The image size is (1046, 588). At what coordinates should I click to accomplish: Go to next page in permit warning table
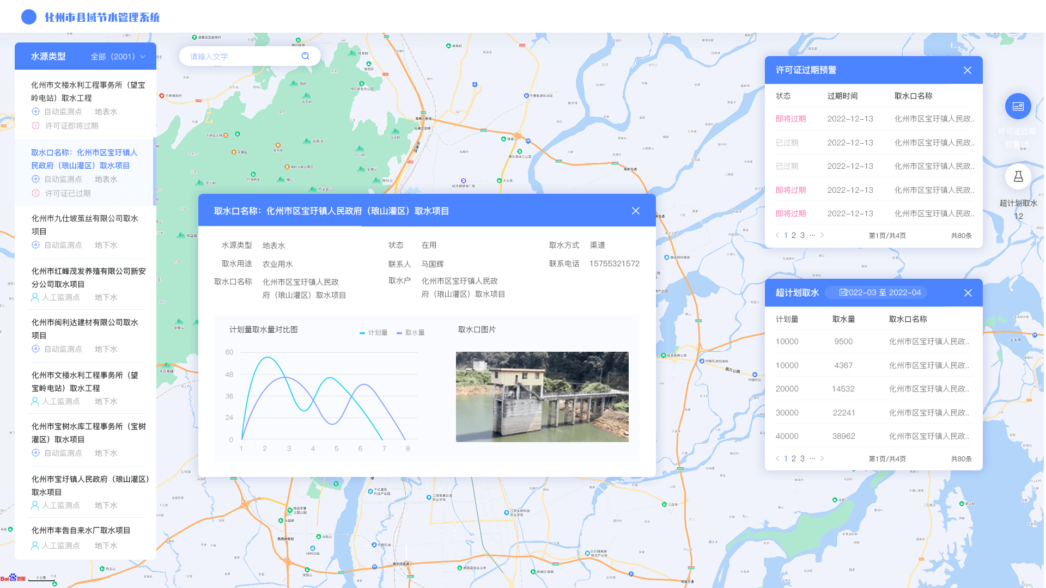[822, 235]
